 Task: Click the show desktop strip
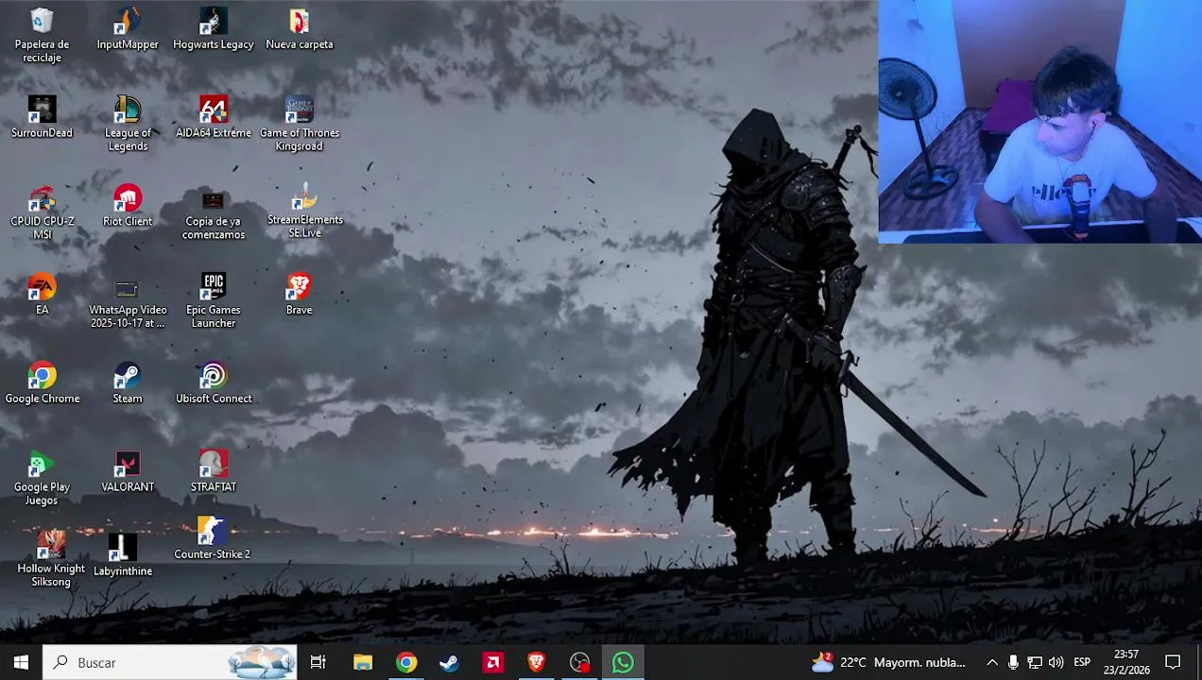(1198, 662)
